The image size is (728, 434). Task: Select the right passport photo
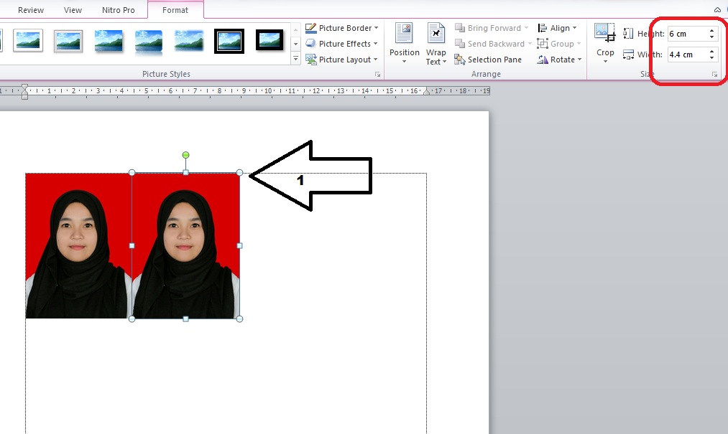click(185, 246)
